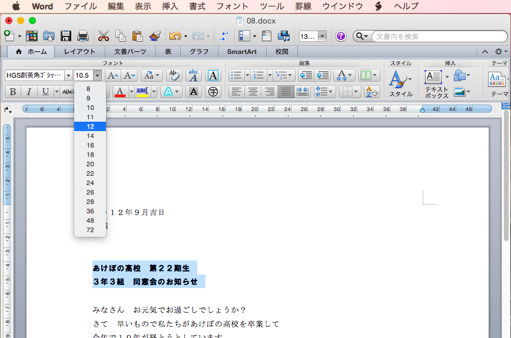Click the テキストボックス button

[x=436, y=83]
